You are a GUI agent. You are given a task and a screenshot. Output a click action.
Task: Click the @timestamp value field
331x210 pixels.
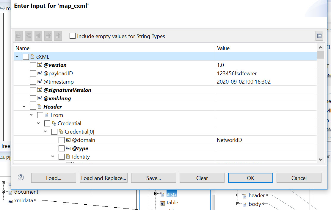[x=266, y=82]
